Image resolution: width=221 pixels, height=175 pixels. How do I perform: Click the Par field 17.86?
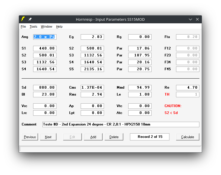(140, 48)
